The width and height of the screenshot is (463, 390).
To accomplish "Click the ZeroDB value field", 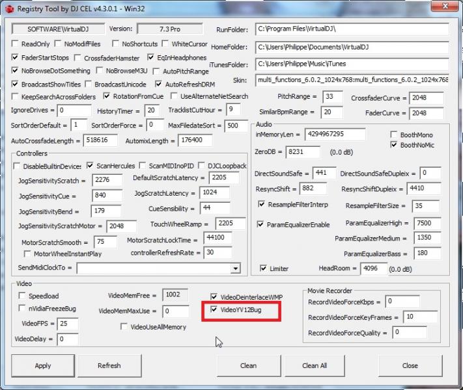I will [303, 152].
